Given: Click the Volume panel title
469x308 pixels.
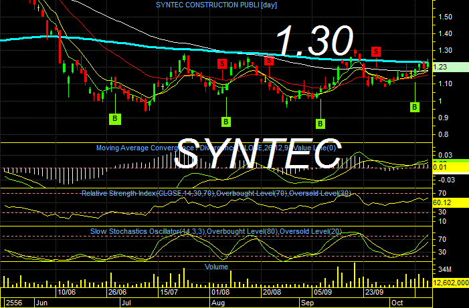Looking at the screenshot, I should click(x=216, y=267).
